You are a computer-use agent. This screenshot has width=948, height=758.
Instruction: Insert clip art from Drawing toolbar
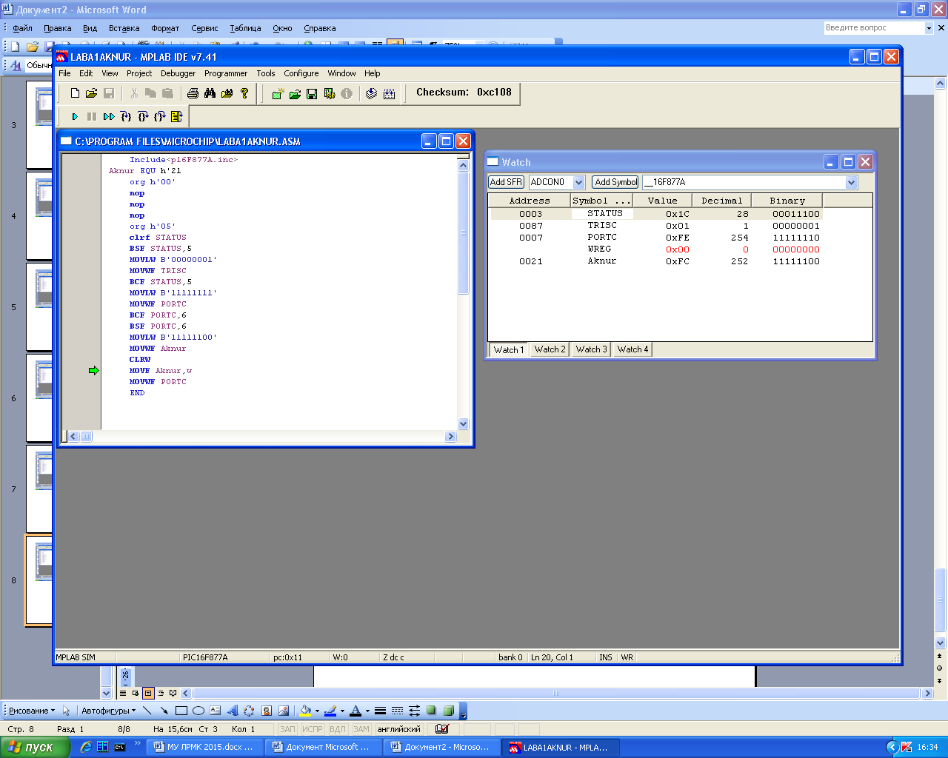[x=266, y=711]
